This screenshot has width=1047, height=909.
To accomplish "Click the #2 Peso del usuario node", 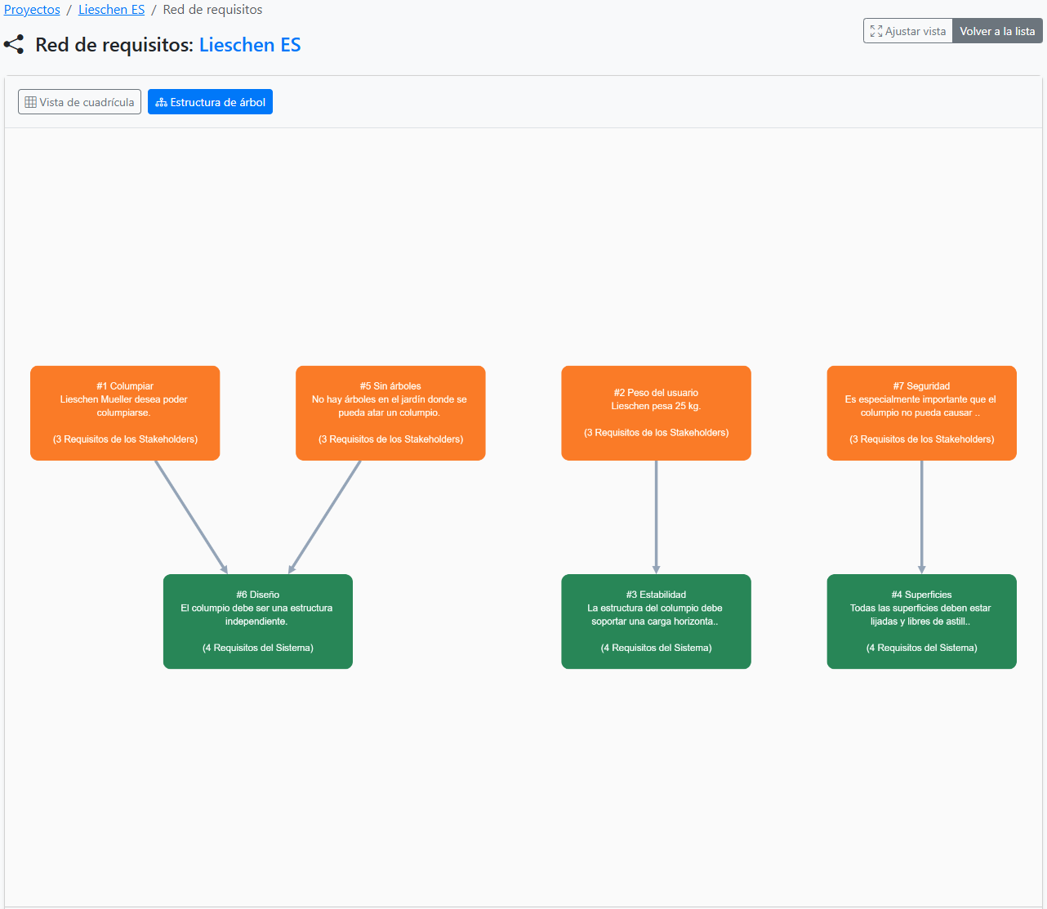I will click(x=656, y=412).
